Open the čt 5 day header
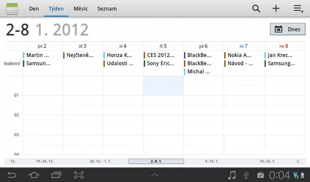310x182 pixels. point(163,46)
